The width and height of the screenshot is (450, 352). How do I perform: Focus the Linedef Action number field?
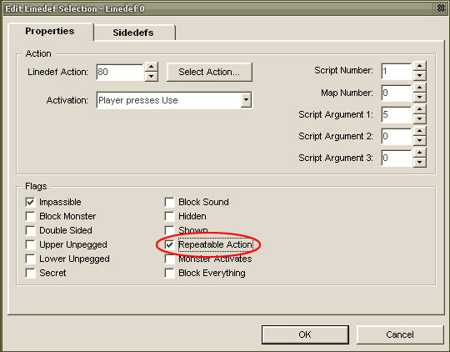coord(120,72)
